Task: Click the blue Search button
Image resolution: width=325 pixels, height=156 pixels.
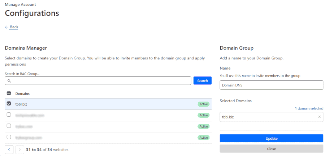Action: click(x=202, y=81)
